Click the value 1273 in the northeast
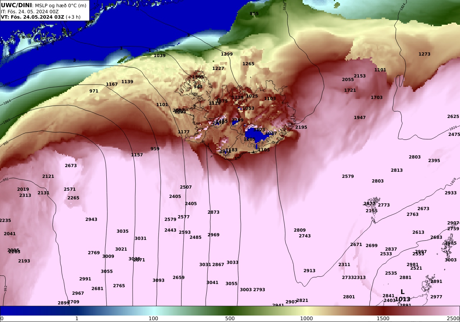The width and height of the screenshot is (460, 322). click(x=424, y=54)
